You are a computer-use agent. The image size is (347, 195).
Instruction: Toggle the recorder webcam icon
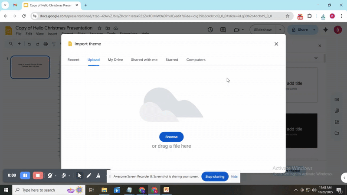(50, 175)
